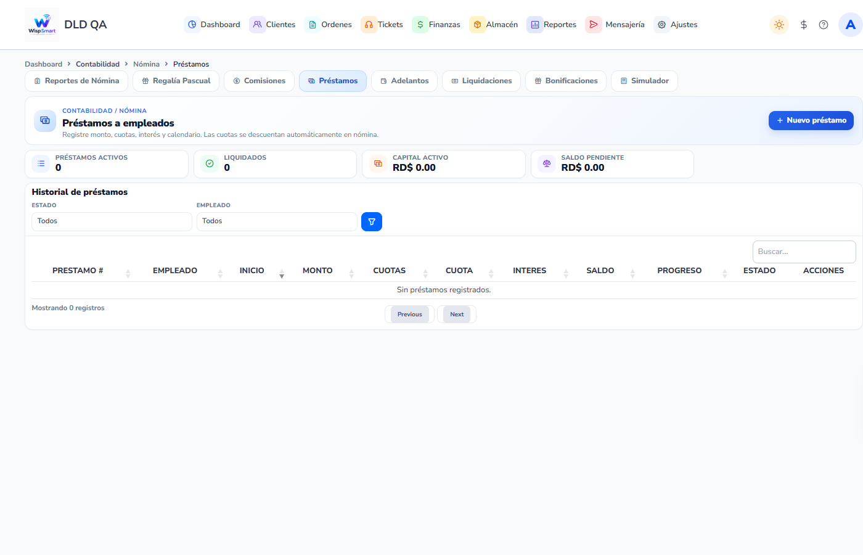Screen dimensions: 863x555
Task: Open Ordenes in top navigation
Action: (329, 25)
